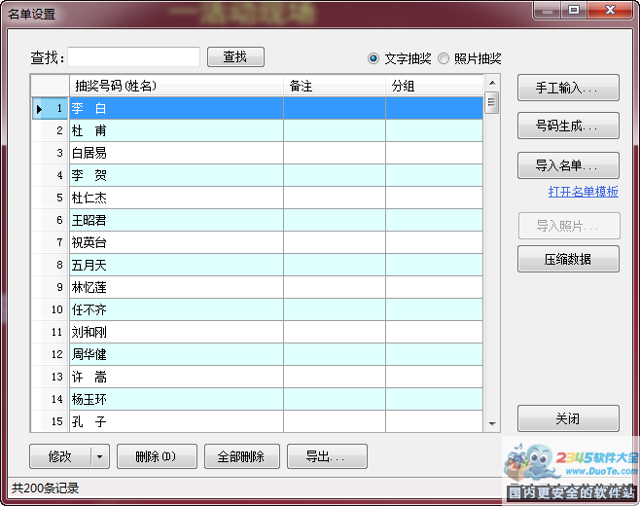Expand the 修改 button dropdown arrow
The image size is (640, 506).
[x=99, y=456]
